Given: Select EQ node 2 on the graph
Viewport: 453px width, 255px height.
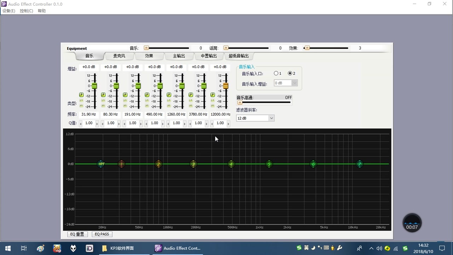Looking at the screenshot, I should coord(158,164).
